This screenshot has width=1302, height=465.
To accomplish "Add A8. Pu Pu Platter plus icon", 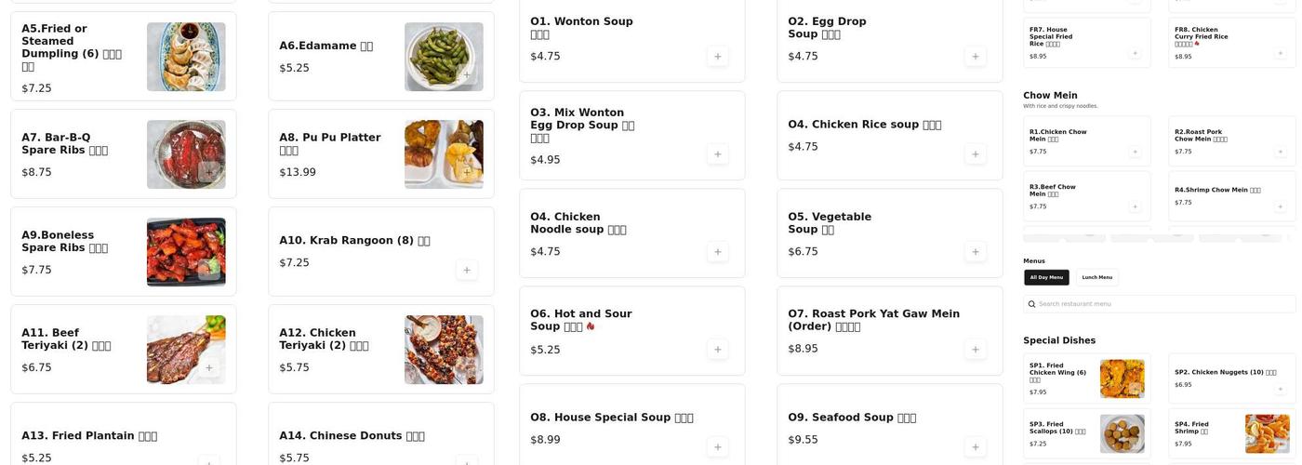I will [x=467, y=172].
